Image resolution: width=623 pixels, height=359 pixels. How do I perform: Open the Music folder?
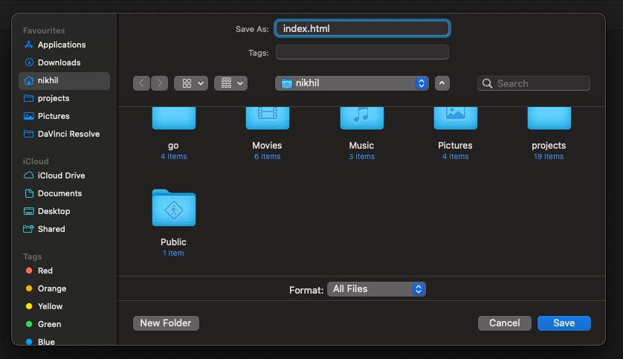[361, 119]
